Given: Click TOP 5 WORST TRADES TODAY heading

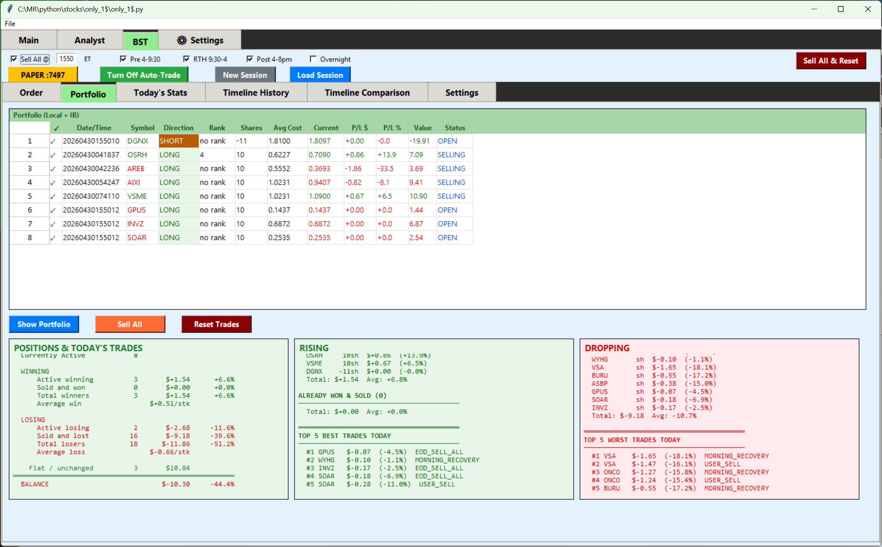Looking at the screenshot, I should coord(632,440).
